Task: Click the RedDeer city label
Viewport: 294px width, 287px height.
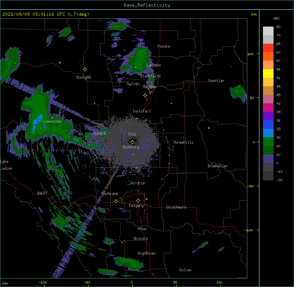Action: click(x=150, y=87)
